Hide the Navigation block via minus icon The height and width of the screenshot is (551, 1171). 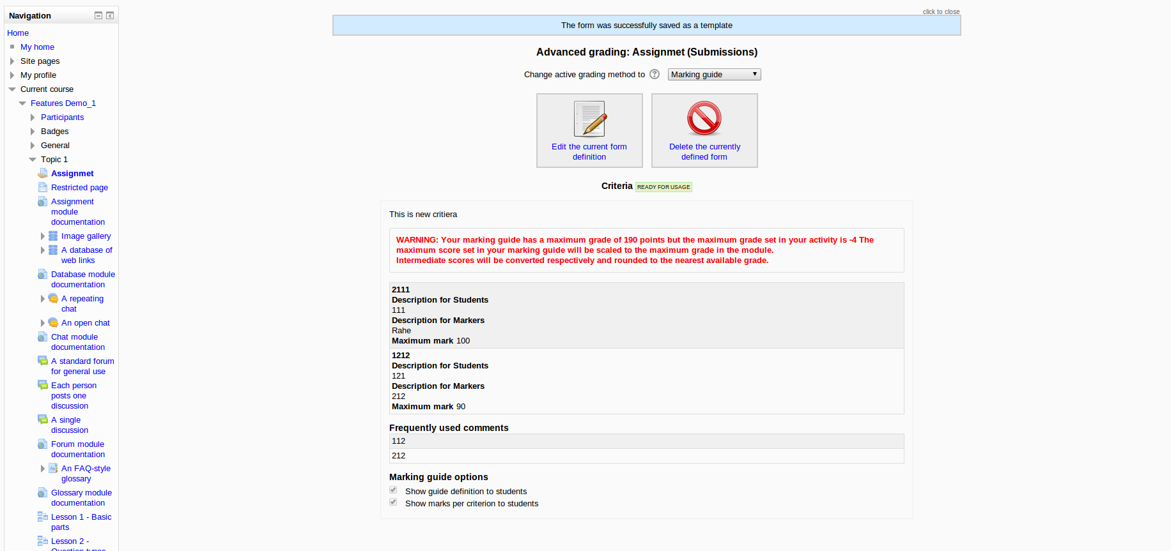coord(98,15)
